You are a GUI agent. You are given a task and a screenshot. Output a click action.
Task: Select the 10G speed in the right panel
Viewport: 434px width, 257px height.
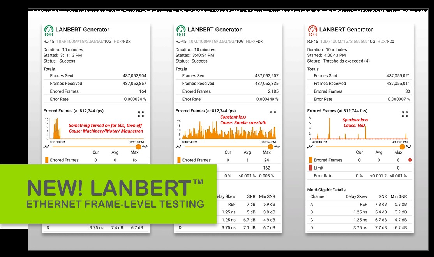tap(372, 42)
